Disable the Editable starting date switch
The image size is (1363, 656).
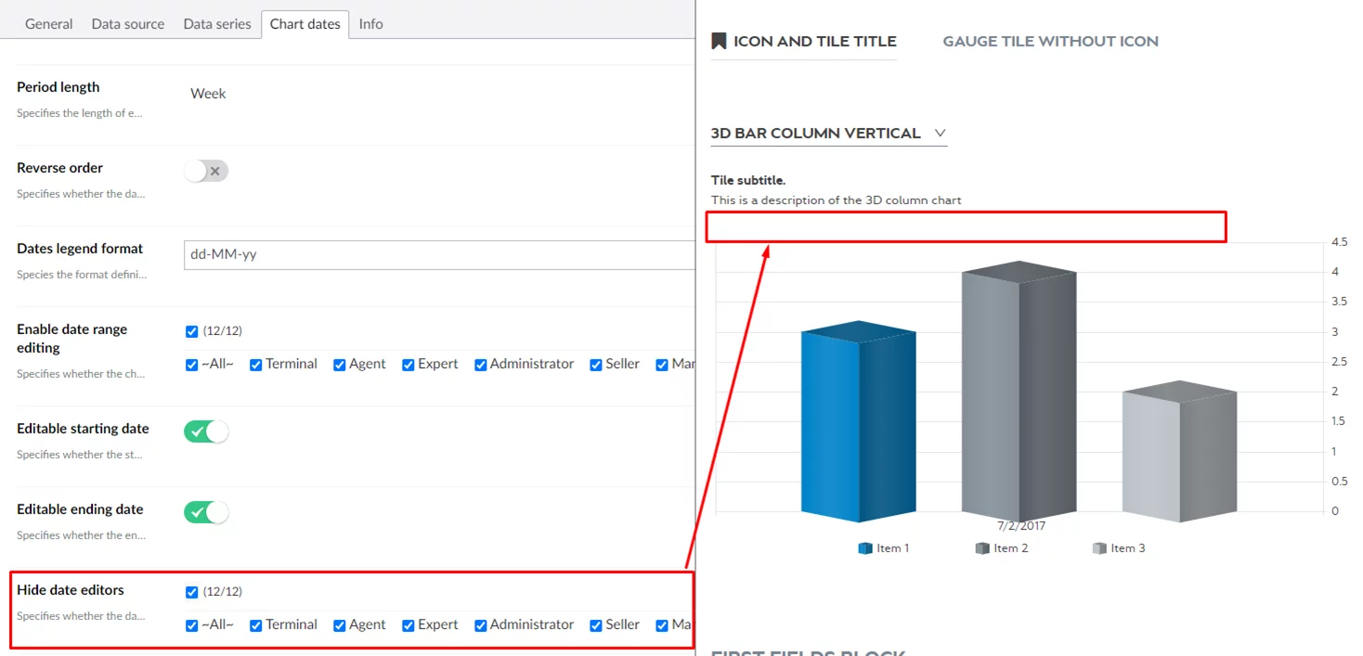click(x=206, y=431)
